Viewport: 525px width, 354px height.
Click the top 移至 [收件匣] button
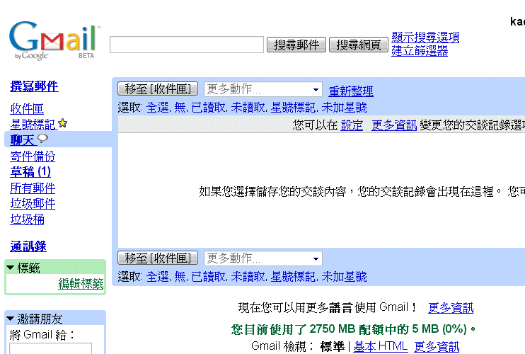coord(158,89)
